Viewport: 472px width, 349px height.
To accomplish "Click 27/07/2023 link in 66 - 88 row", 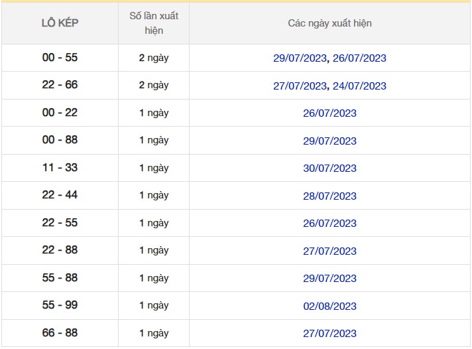I will (x=329, y=334).
